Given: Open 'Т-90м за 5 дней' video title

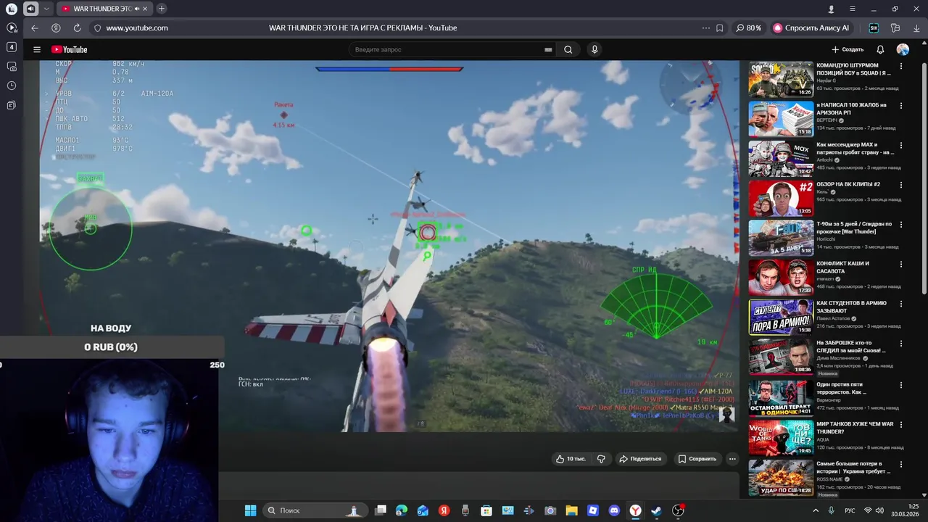Looking at the screenshot, I should pyautogui.click(x=855, y=228).
